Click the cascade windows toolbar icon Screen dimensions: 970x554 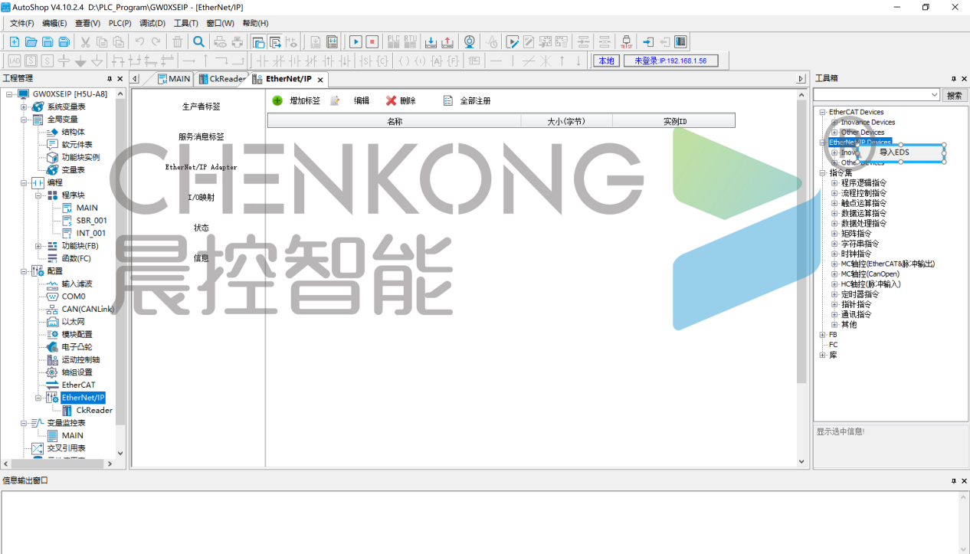tap(258, 41)
